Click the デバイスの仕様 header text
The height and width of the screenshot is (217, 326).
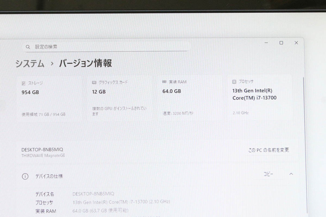coord(49,176)
